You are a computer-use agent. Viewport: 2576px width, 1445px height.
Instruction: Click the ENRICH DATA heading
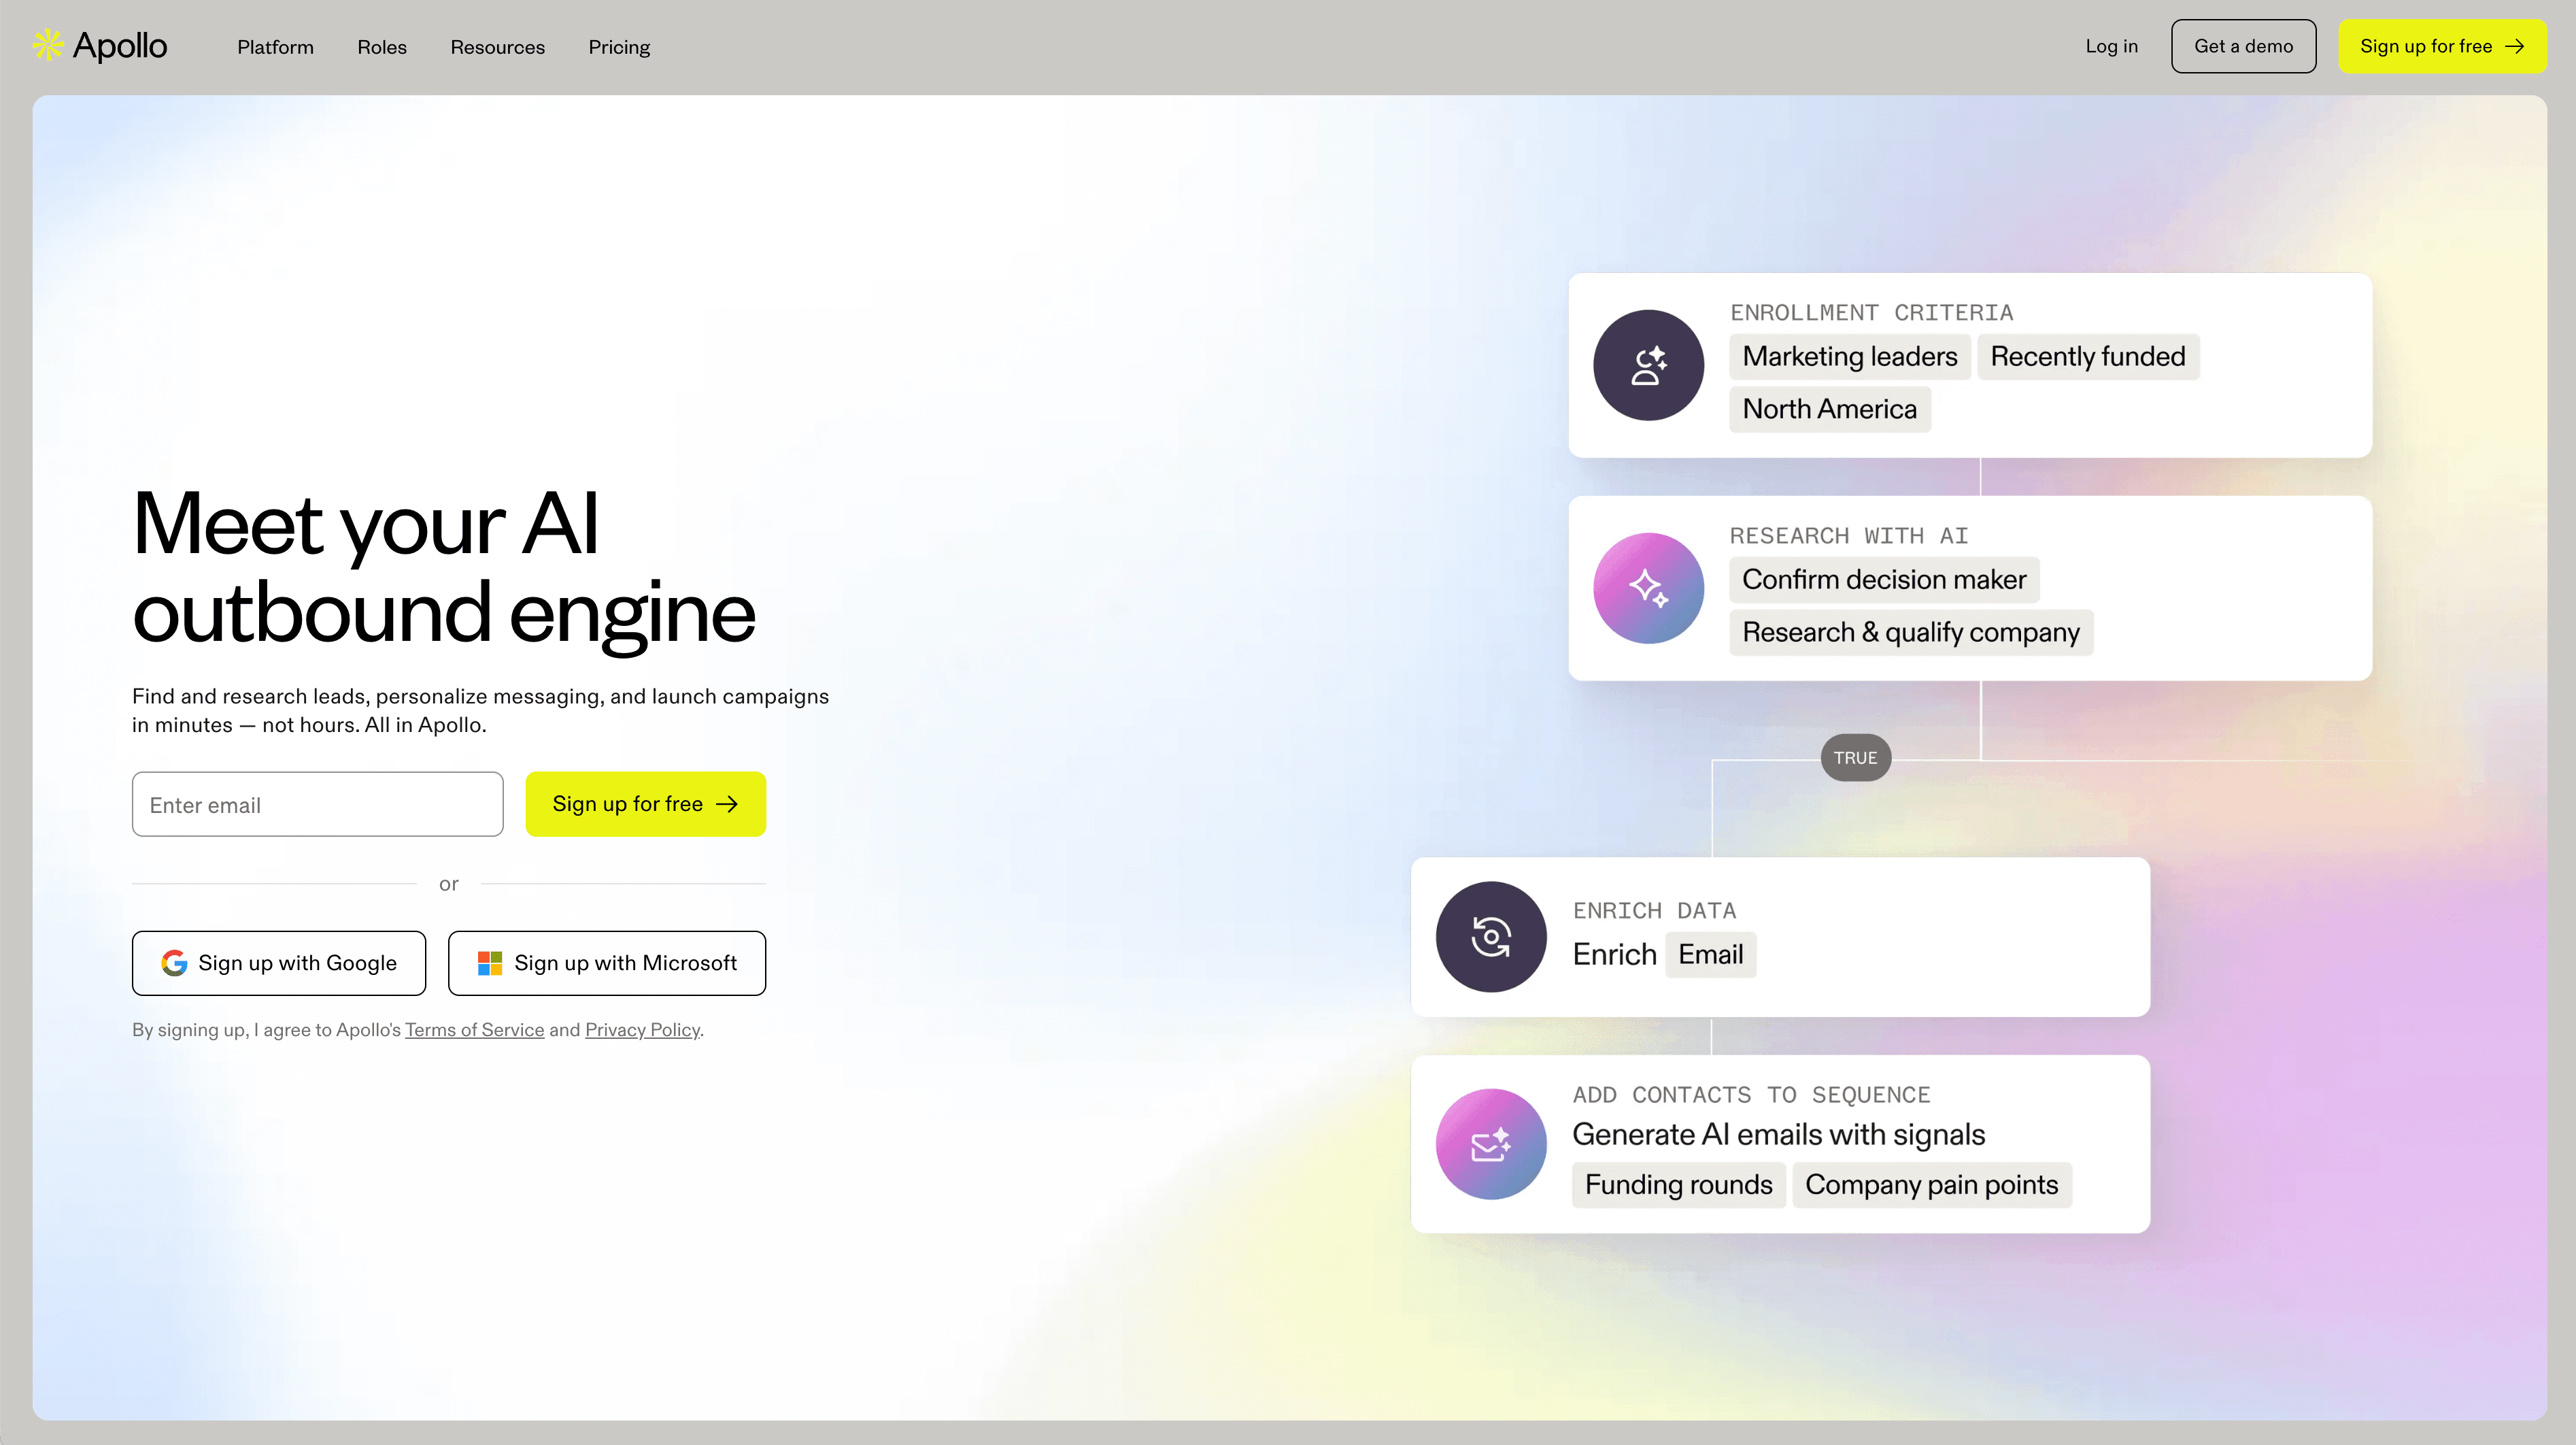click(x=1654, y=911)
